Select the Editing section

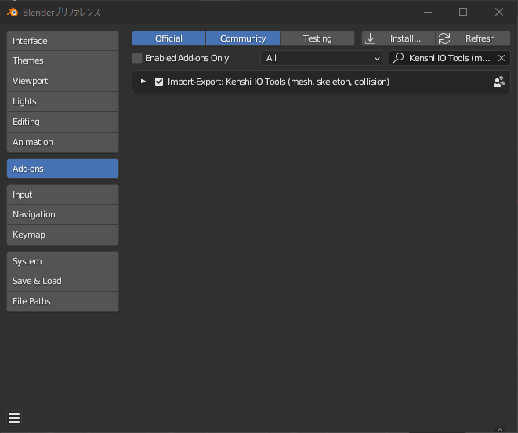pos(63,122)
